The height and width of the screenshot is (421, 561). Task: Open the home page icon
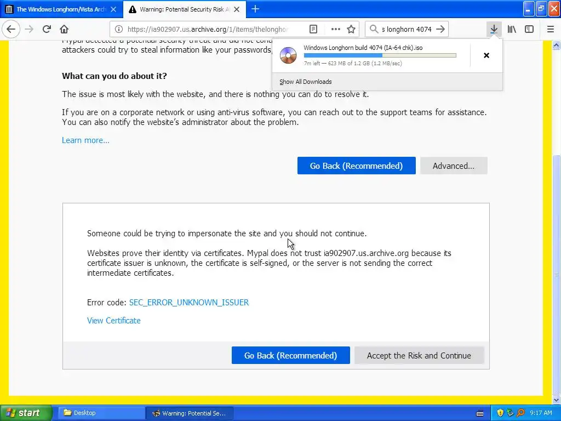point(64,29)
